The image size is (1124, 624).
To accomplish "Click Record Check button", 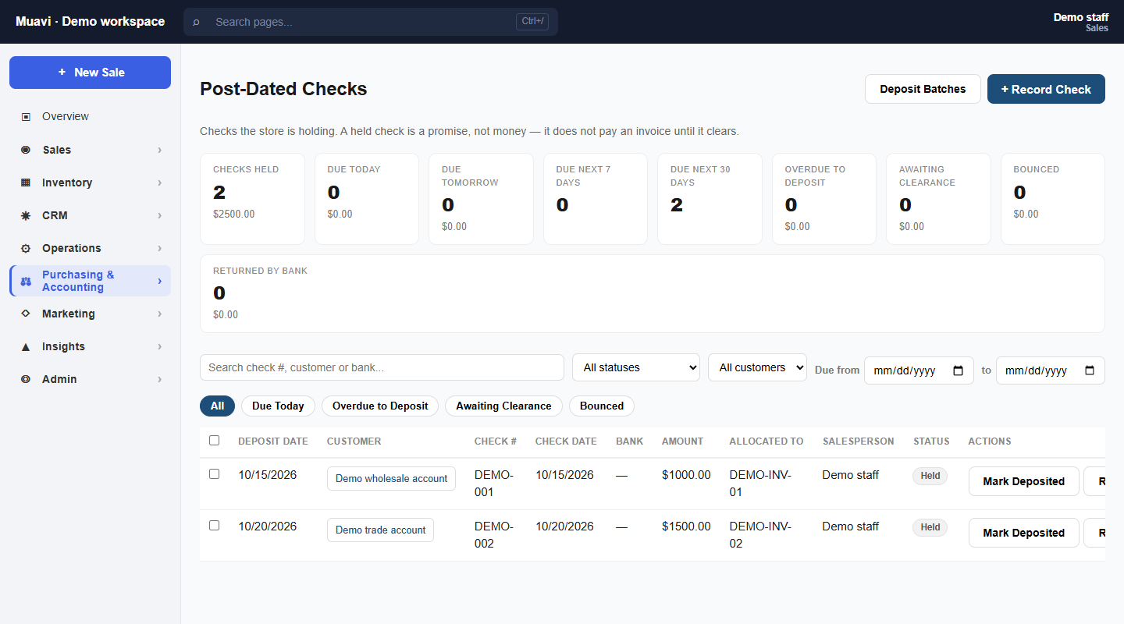I will 1046,89.
